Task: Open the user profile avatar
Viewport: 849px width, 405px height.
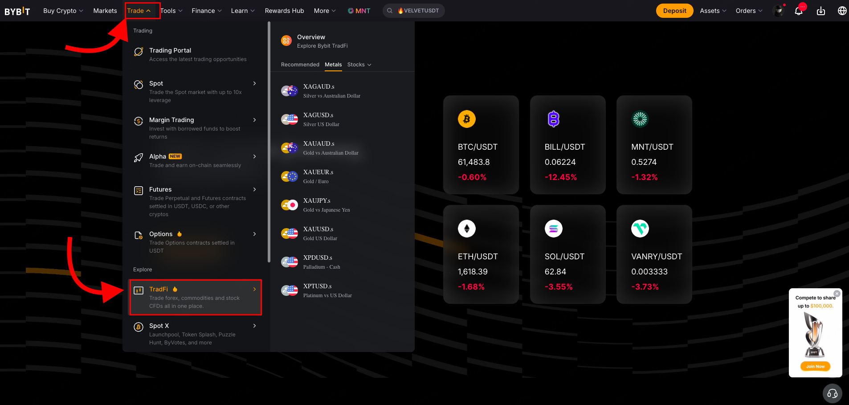Action: point(779,11)
